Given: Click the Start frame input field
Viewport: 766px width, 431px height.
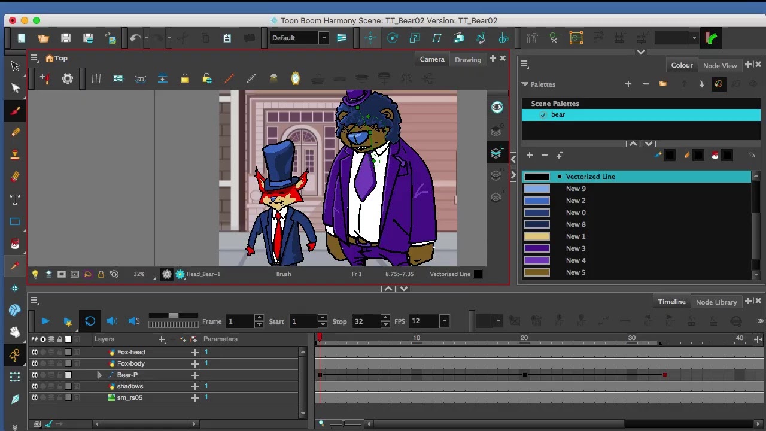Looking at the screenshot, I should [303, 321].
